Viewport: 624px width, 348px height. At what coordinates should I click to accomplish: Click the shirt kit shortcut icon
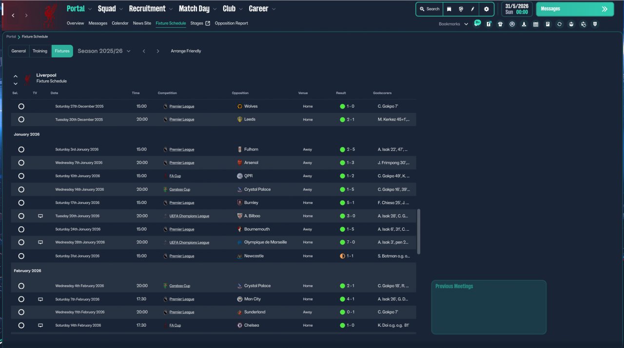pos(500,24)
